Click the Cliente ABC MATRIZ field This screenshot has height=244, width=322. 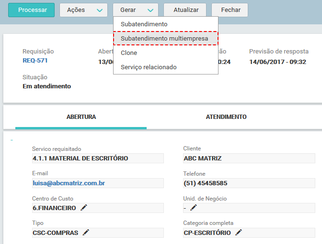(249, 158)
